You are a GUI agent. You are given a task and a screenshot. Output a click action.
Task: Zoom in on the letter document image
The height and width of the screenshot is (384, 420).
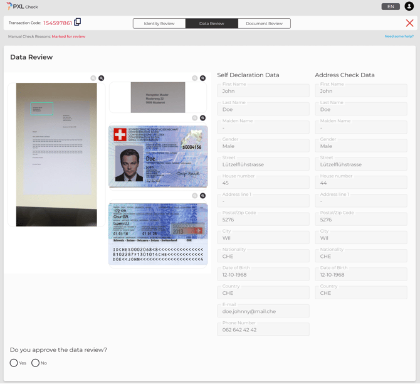(x=102, y=78)
